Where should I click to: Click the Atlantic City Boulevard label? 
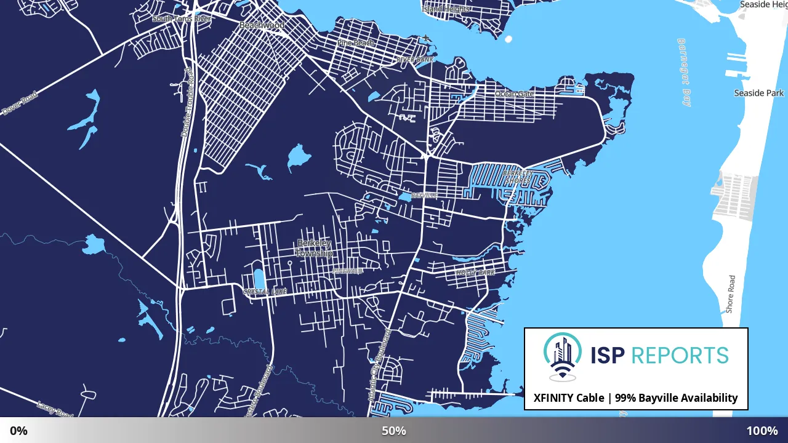pos(379,366)
